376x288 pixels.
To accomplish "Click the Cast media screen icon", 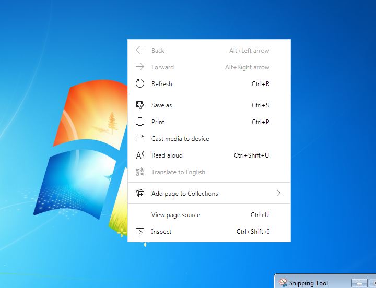I will [x=140, y=138].
